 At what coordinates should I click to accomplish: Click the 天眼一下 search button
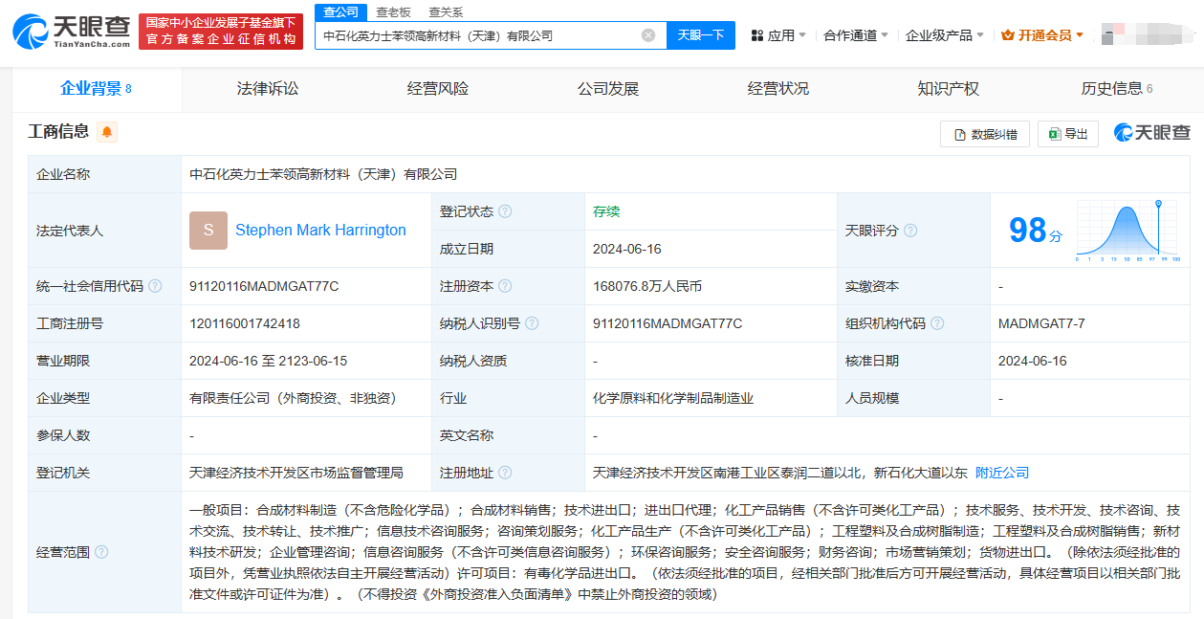(701, 35)
